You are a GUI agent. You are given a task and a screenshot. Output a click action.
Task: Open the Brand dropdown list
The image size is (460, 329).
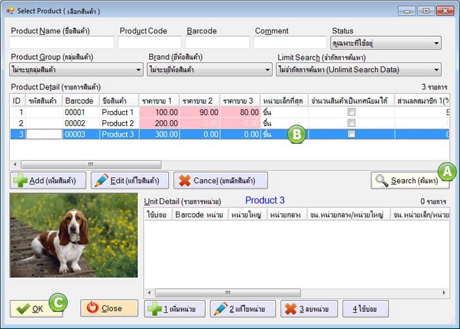pos(267,70)
